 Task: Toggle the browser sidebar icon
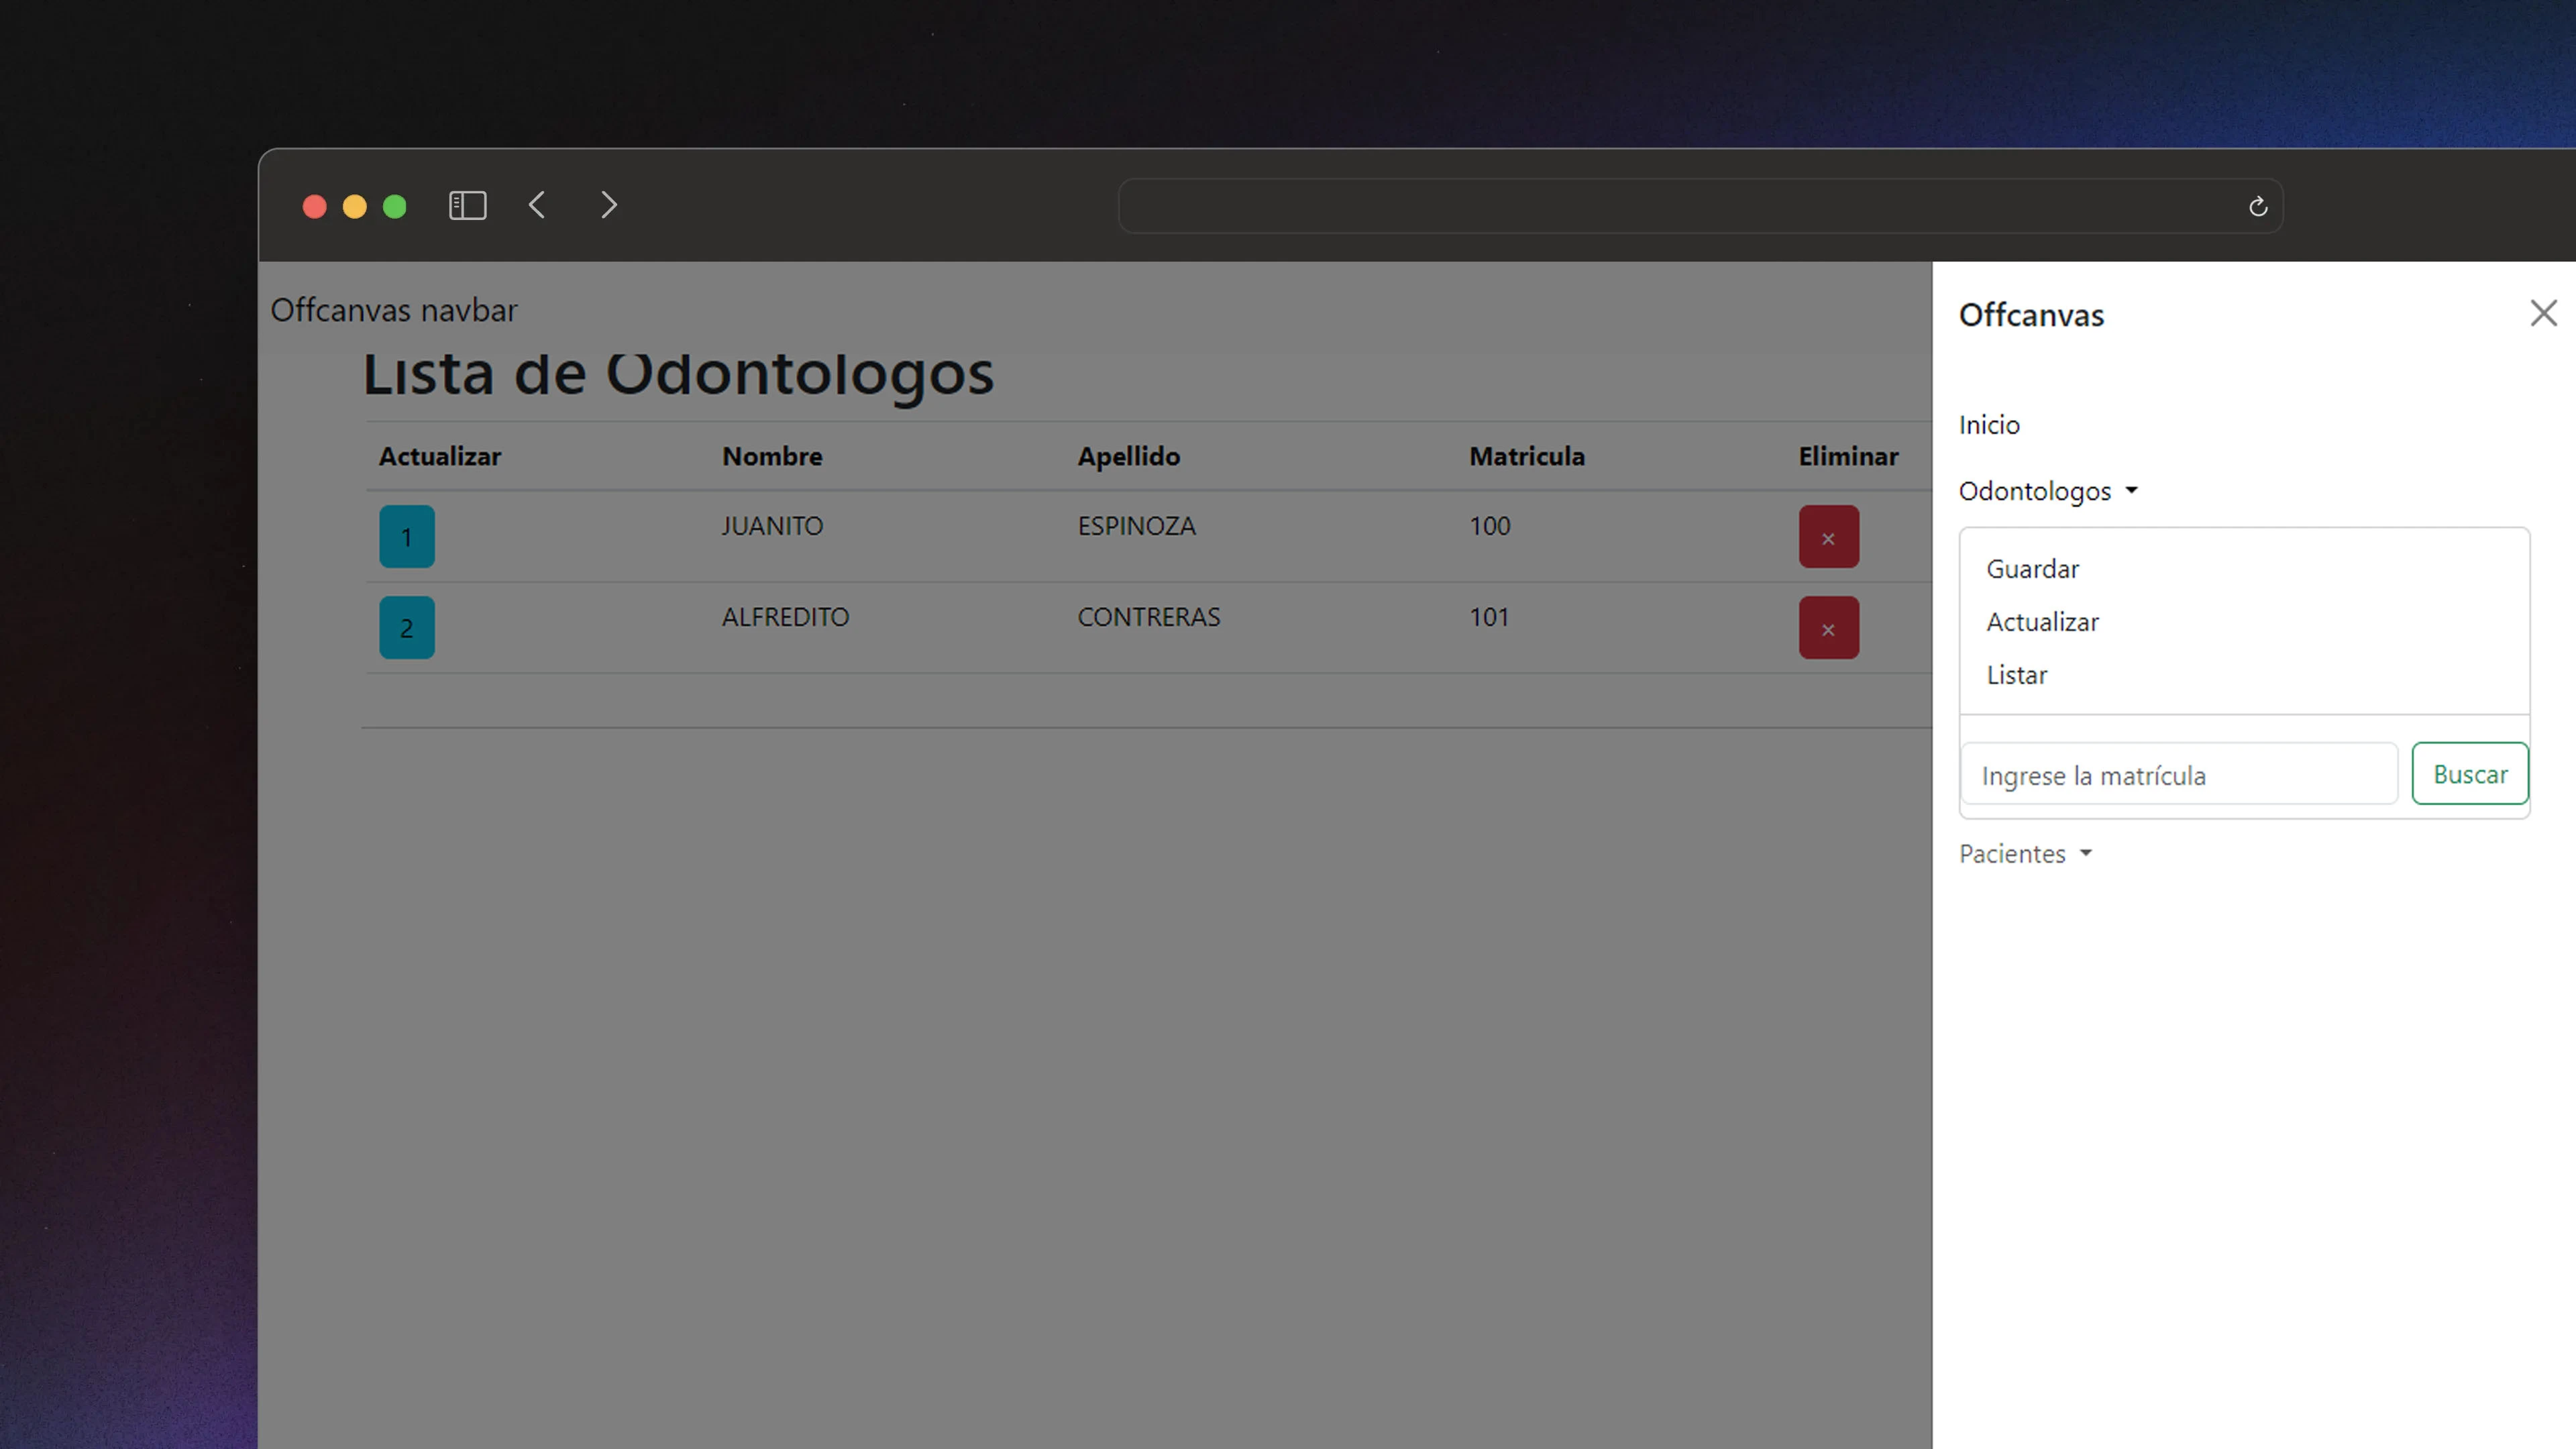(467, 206)
